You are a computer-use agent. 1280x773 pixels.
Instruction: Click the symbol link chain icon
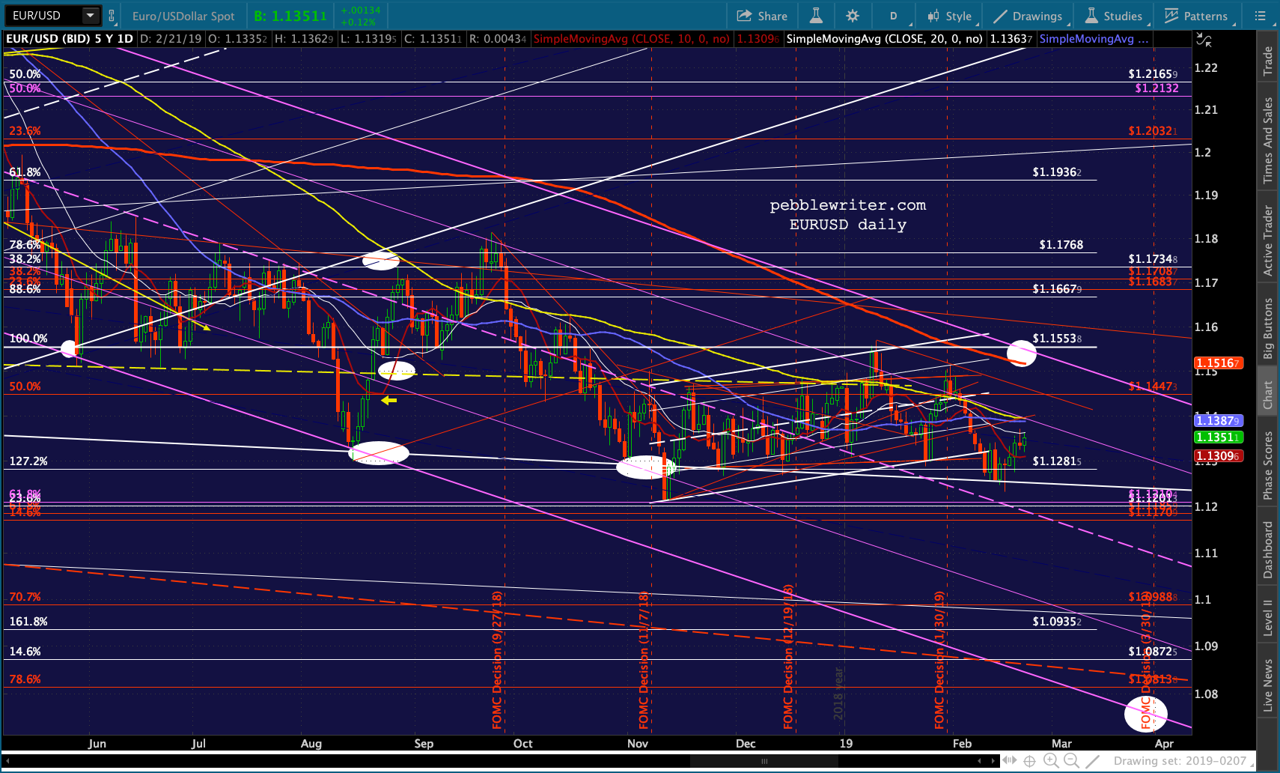[112, 16]
